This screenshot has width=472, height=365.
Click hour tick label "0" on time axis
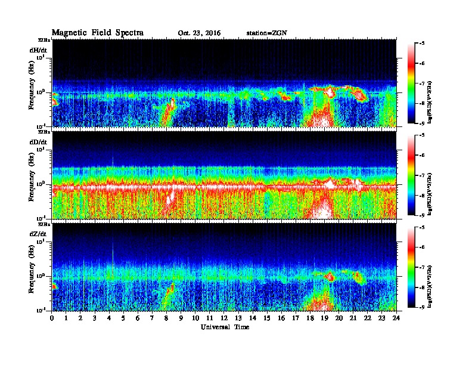click(x=52, y=318)
